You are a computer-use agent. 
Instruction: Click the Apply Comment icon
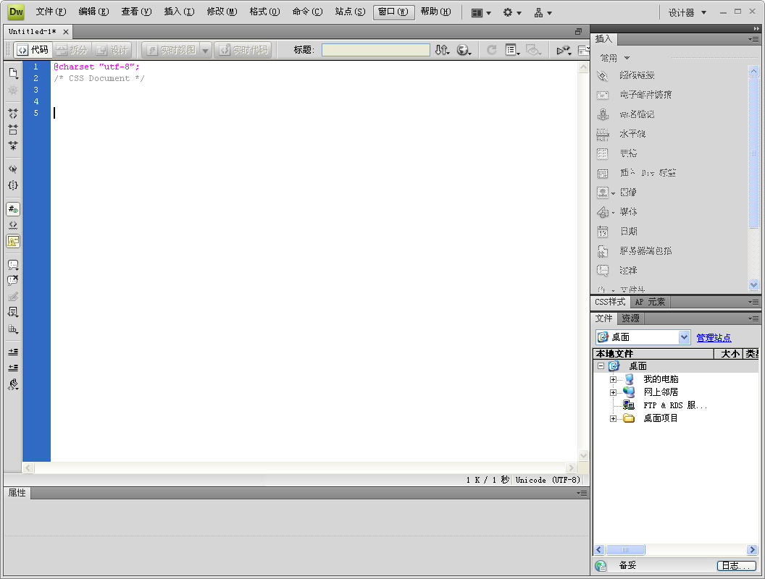click(13, 265)
